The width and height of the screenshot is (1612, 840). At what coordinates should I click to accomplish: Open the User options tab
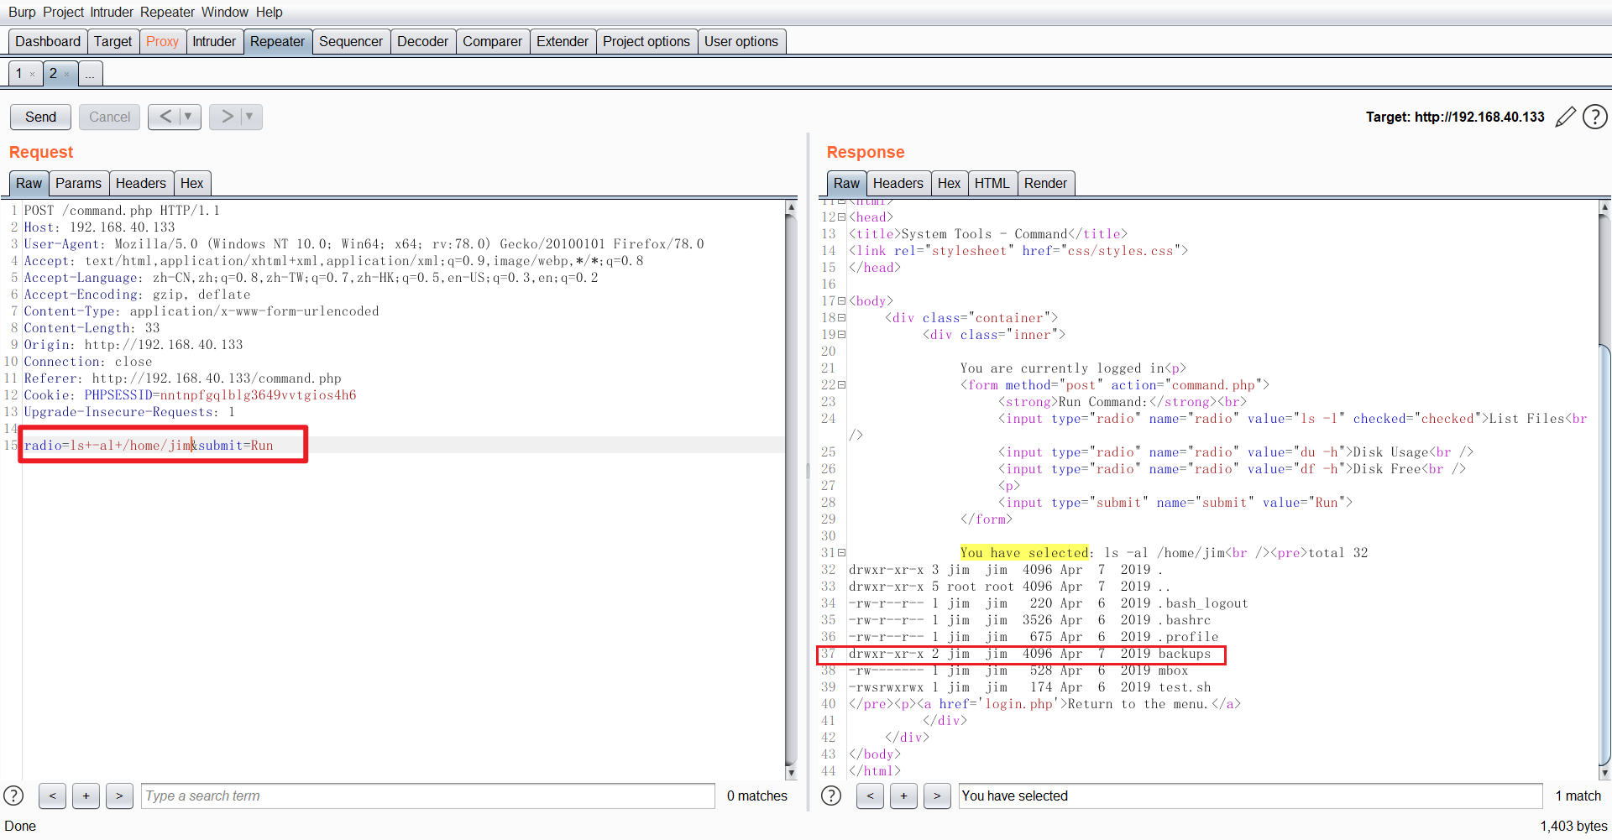(x=741, y=42)
